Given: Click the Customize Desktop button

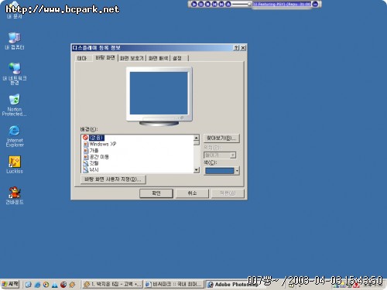Looking at the screenshot, I should (113, 179).
